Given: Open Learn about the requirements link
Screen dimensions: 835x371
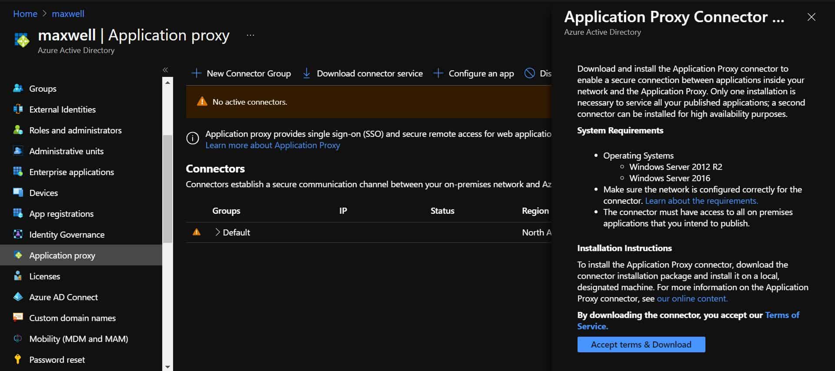Looking at the screenshot, I should pyautogui.click(x=701, y=201).
